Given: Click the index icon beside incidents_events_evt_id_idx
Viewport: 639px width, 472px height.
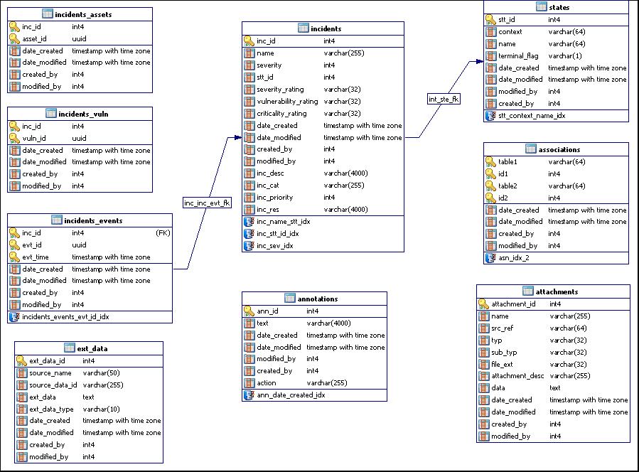Looking at the screenshot, I should pyautogui.click(x=15, y=317).
